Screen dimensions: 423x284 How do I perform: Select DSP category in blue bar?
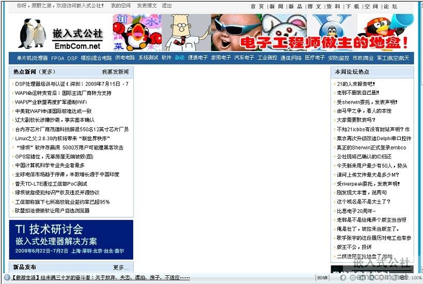pos(72,58)
